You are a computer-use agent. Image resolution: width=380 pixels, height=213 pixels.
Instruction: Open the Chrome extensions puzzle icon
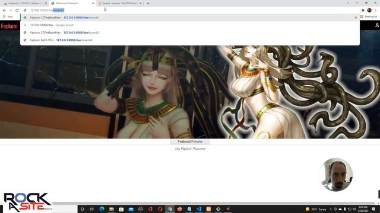tap(363, 10)
